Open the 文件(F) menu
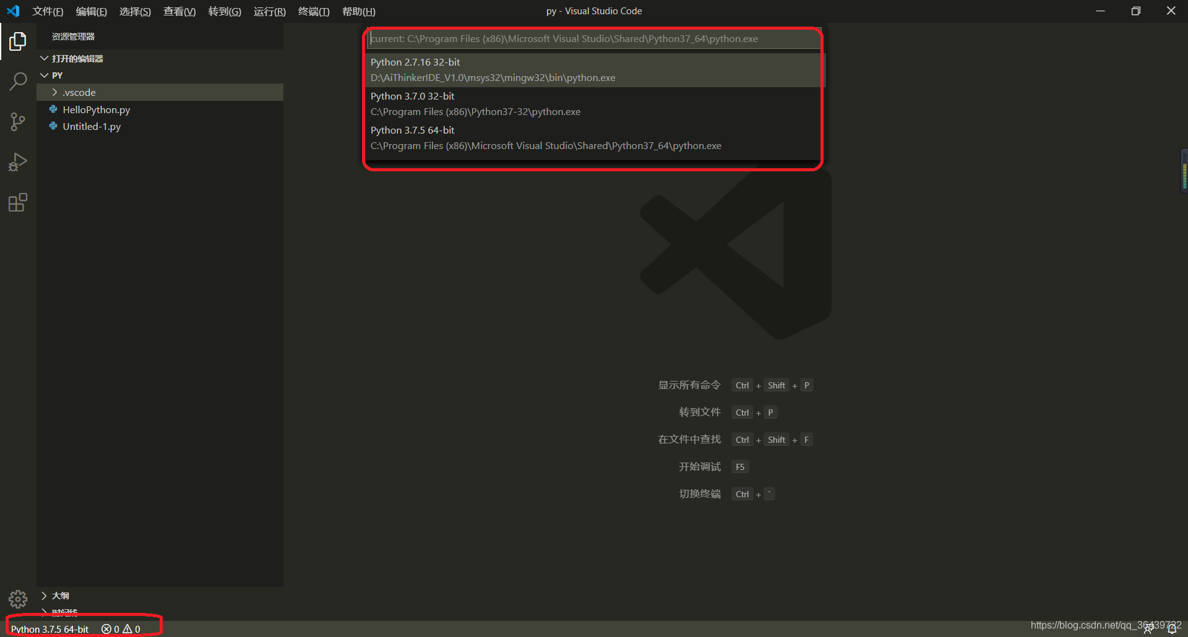 48,11
